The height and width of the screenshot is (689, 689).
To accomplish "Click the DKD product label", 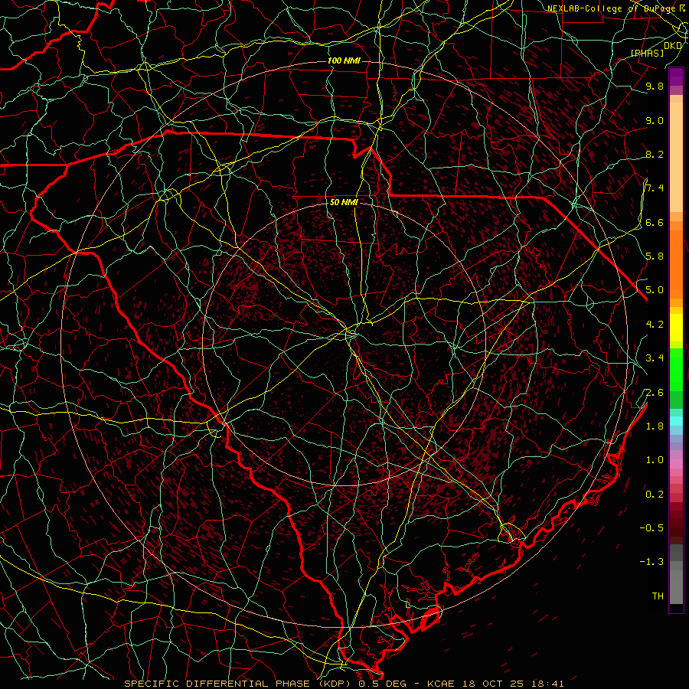I will pos(673,46).
